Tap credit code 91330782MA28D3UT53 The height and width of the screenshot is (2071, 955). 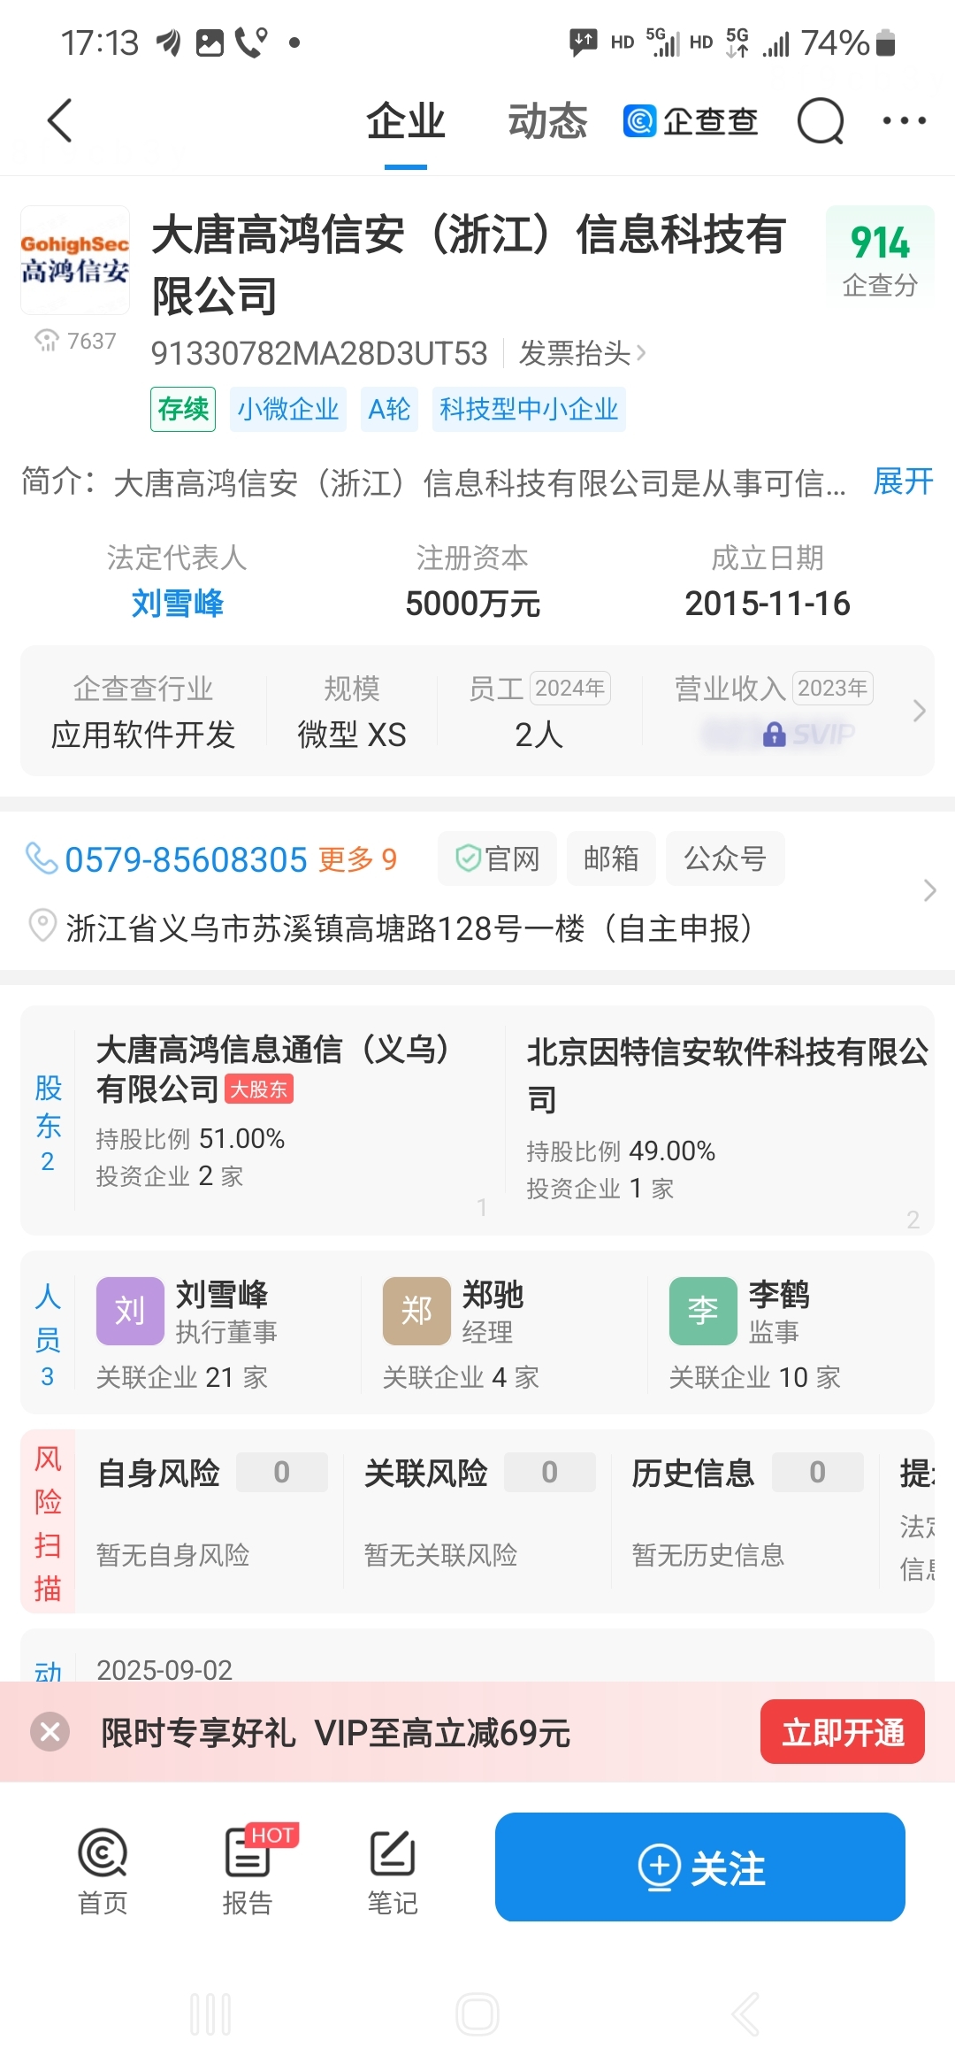point(319,353)
